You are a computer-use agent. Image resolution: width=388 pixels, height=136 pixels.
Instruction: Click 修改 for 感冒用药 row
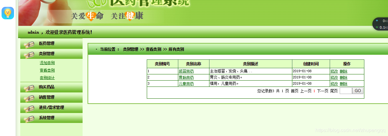tap(334, 71)
